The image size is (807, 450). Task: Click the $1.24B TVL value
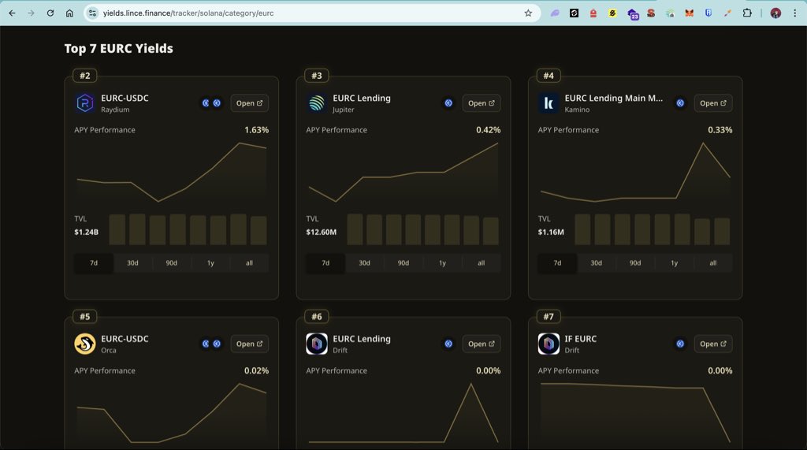(86, 232)
